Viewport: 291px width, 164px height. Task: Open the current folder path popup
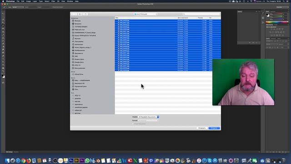tap(145, 14)
